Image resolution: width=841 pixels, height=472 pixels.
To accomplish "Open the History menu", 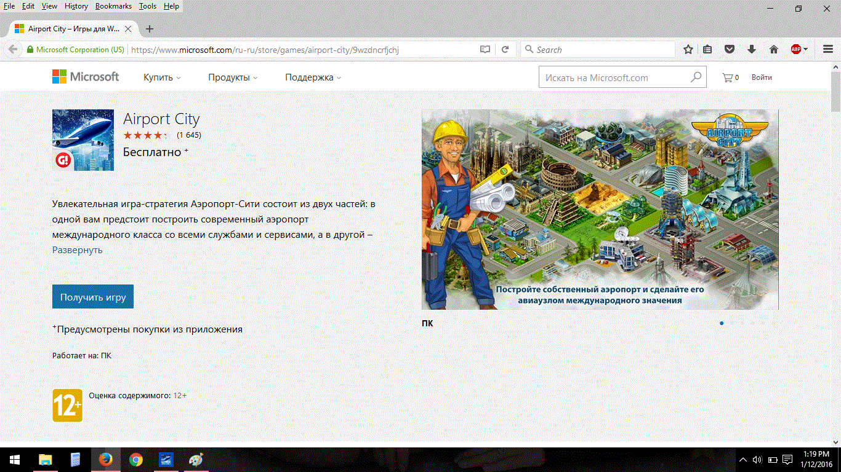I will 76,6.
